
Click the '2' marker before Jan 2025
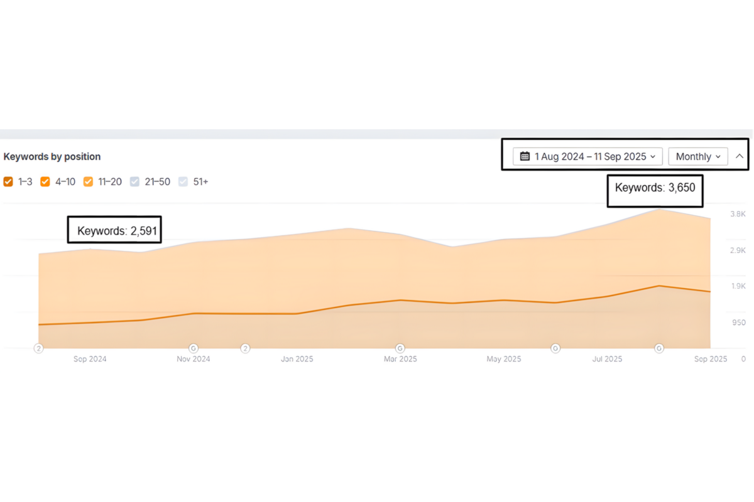[246, 348]
